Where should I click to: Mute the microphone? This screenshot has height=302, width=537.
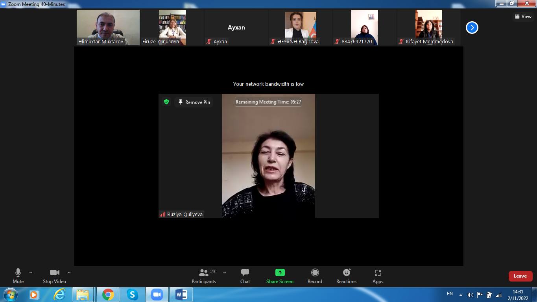[x=18, y=276]
